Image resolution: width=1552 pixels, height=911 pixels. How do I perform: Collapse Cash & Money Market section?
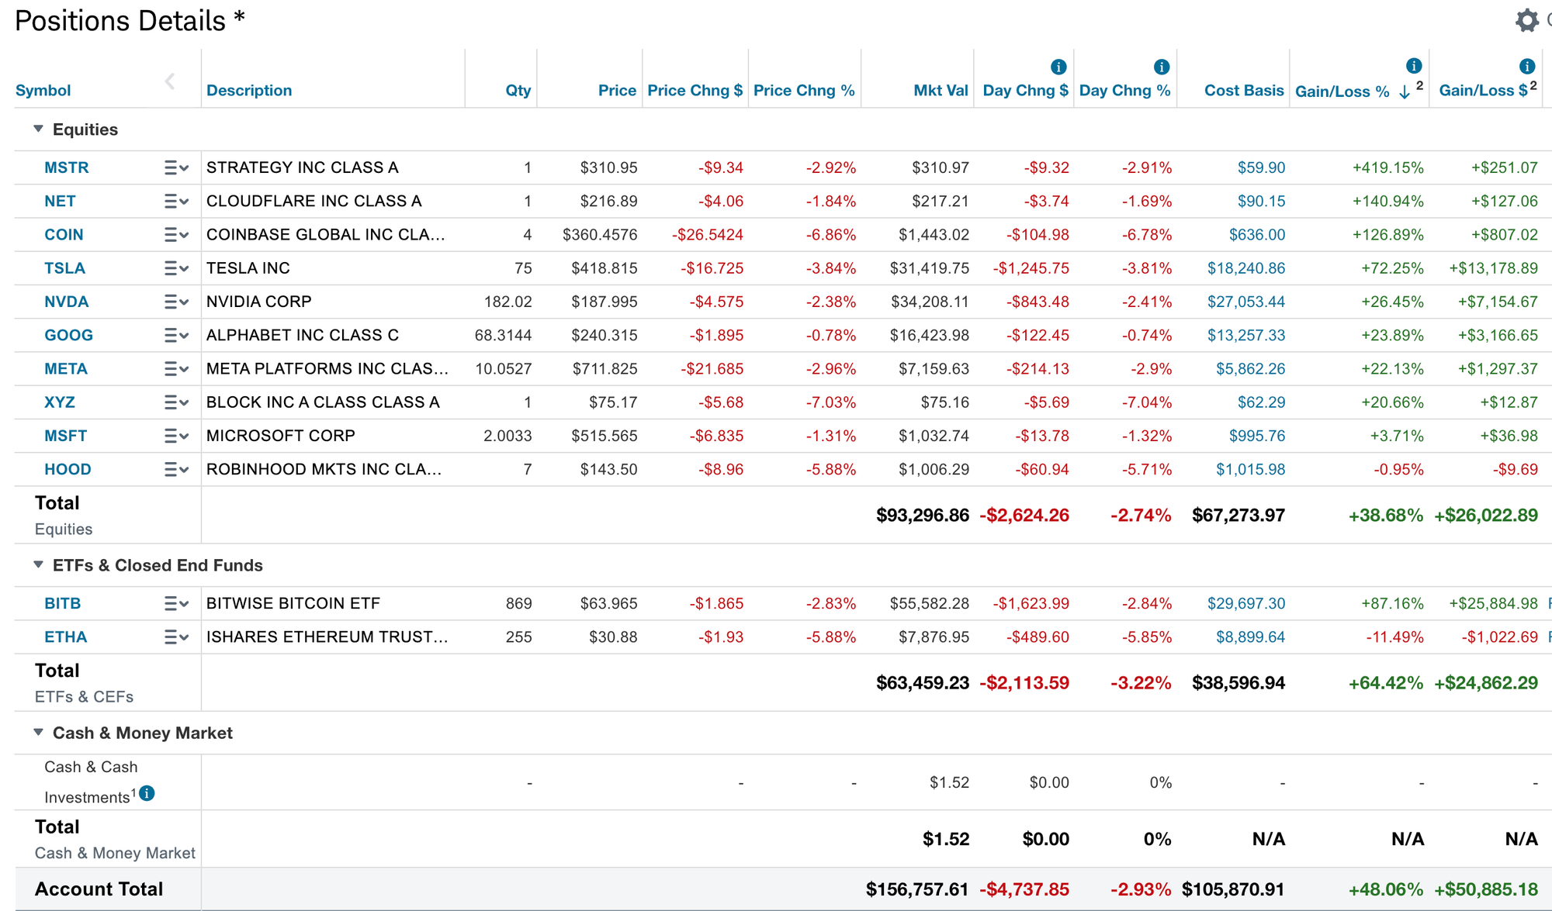(38, 733)
